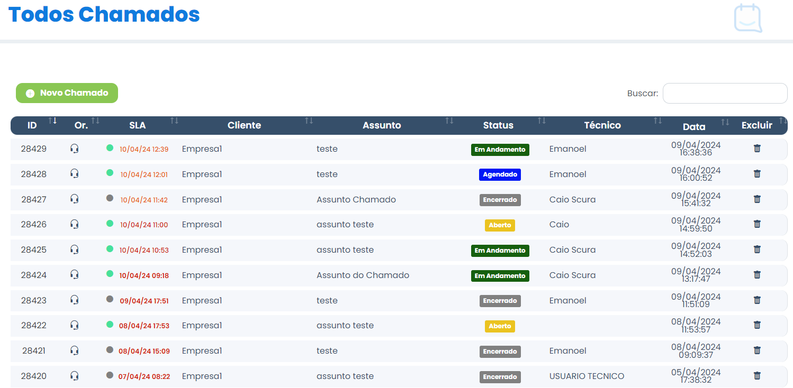Click date '09/04/2024 16:00:52'
793x388 pixels.
696,174
